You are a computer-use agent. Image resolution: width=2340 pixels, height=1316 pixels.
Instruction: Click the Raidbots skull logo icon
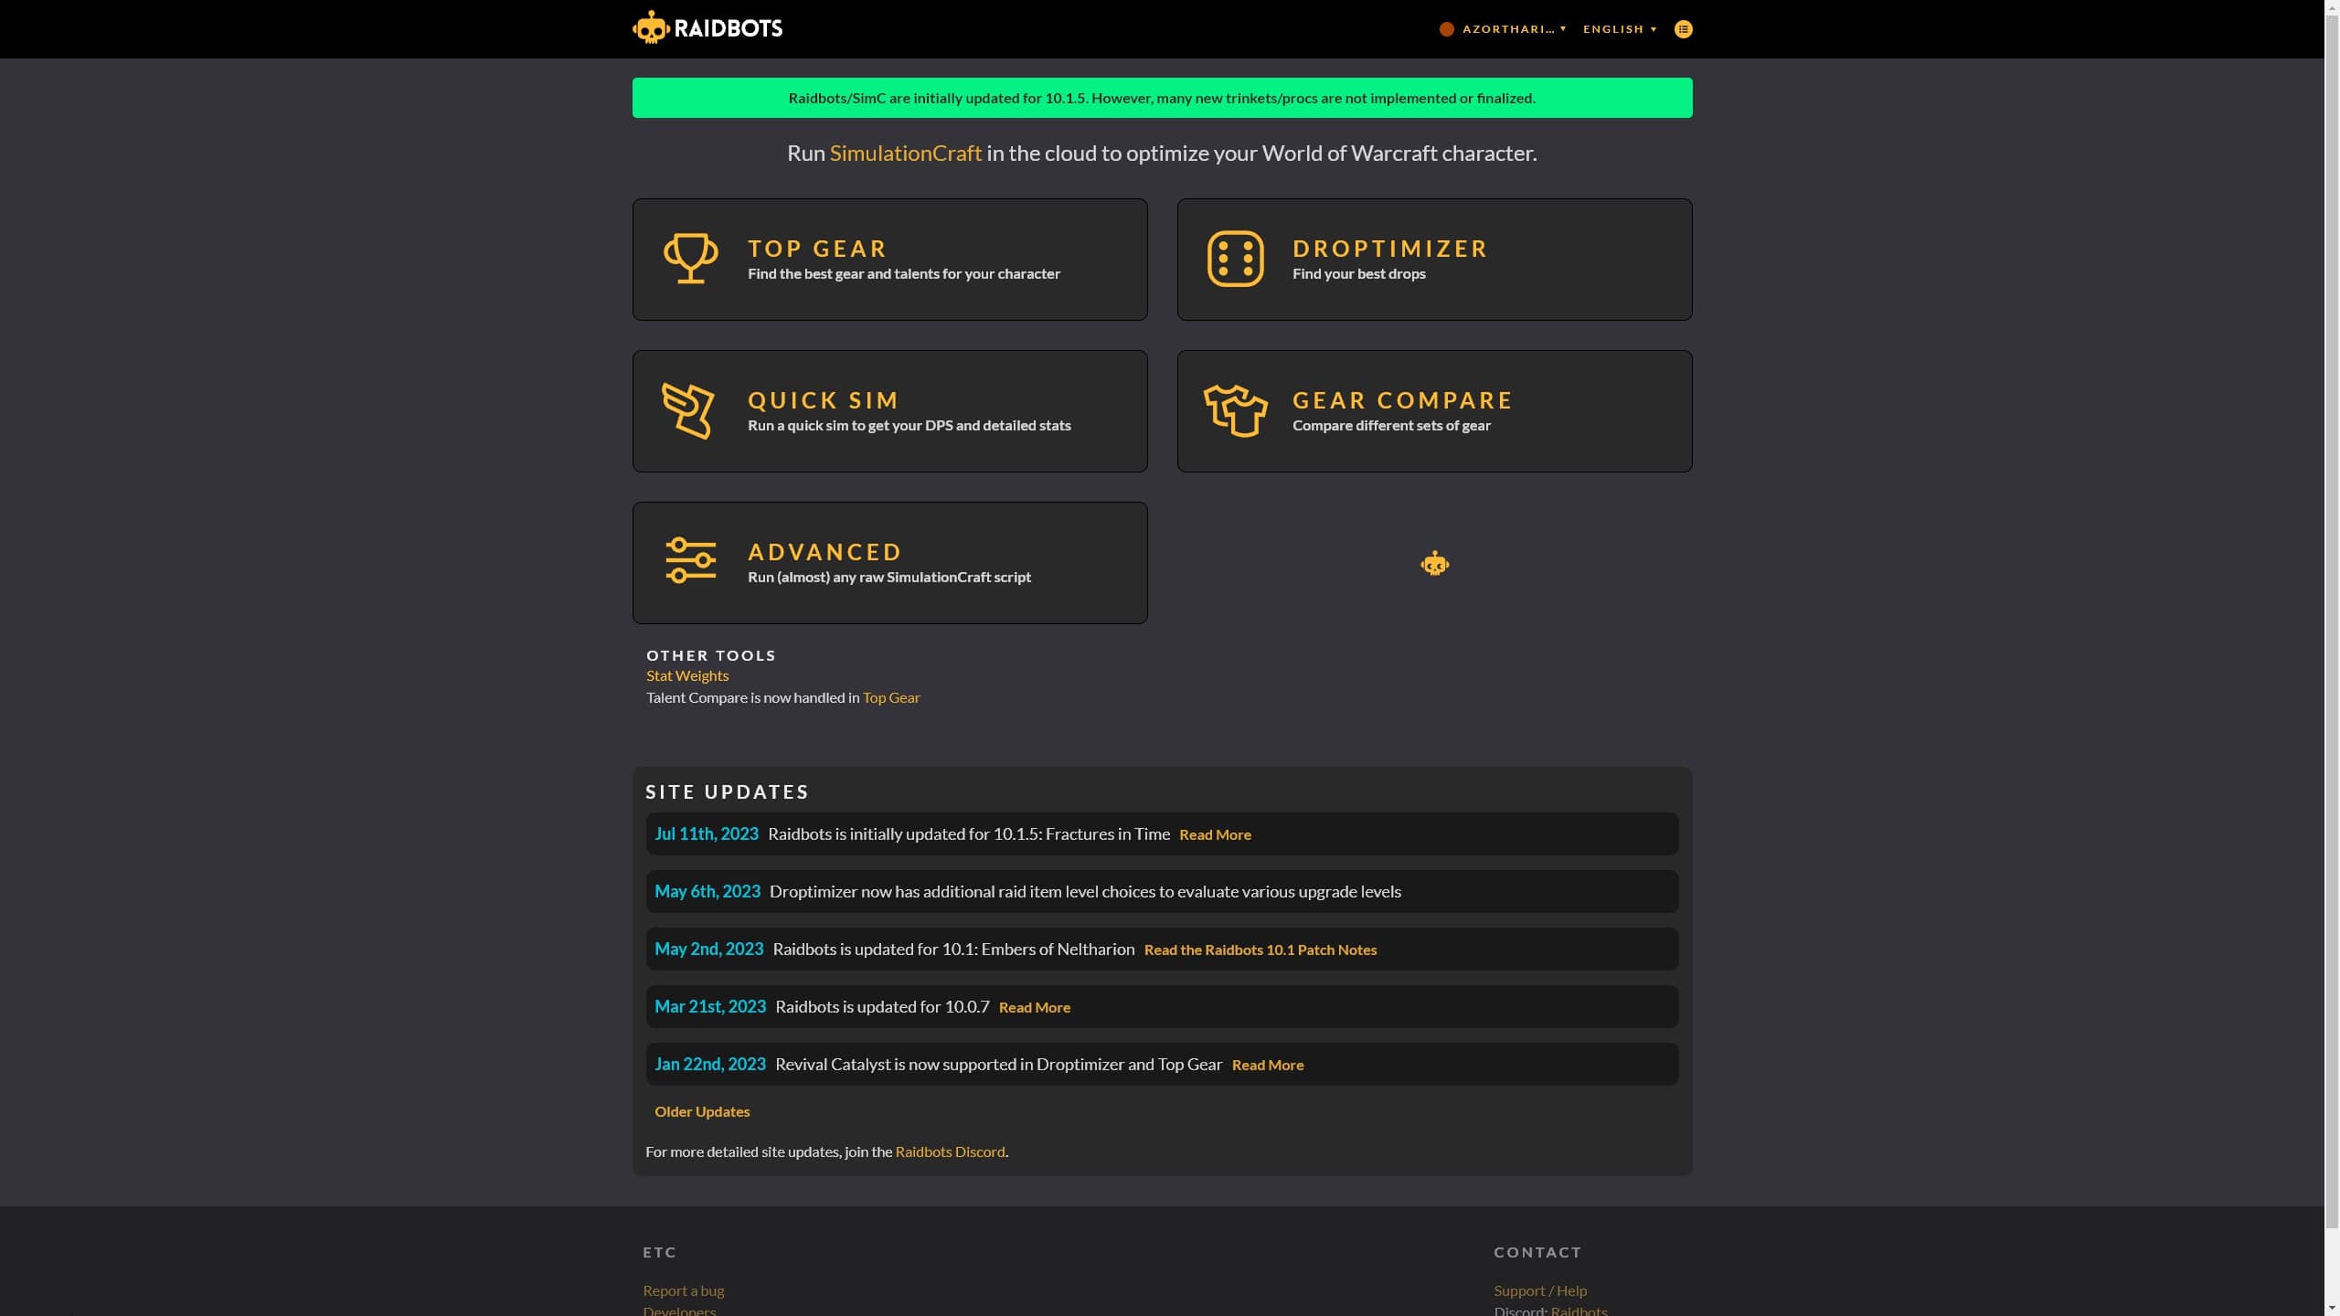tap(651, 27)
